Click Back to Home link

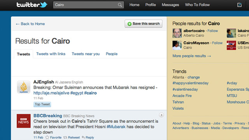click(x=30, y=24)
